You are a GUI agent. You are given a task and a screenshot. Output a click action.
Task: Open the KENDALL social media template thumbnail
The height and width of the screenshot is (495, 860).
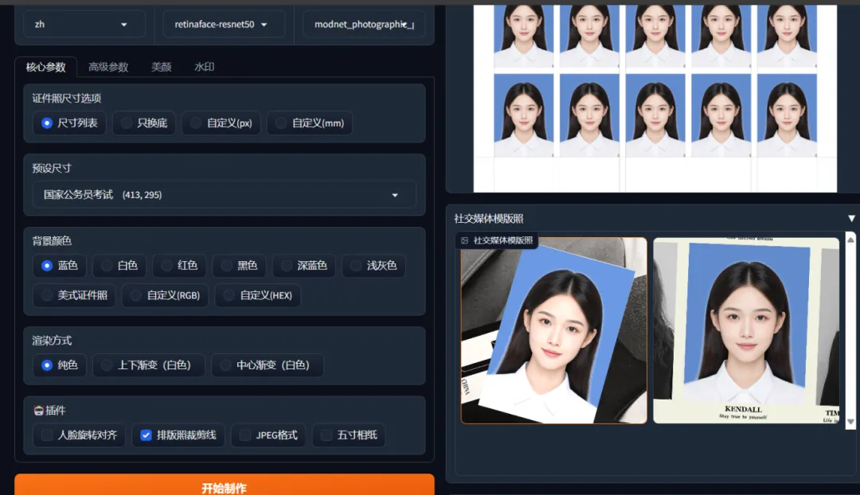(745, 330)
